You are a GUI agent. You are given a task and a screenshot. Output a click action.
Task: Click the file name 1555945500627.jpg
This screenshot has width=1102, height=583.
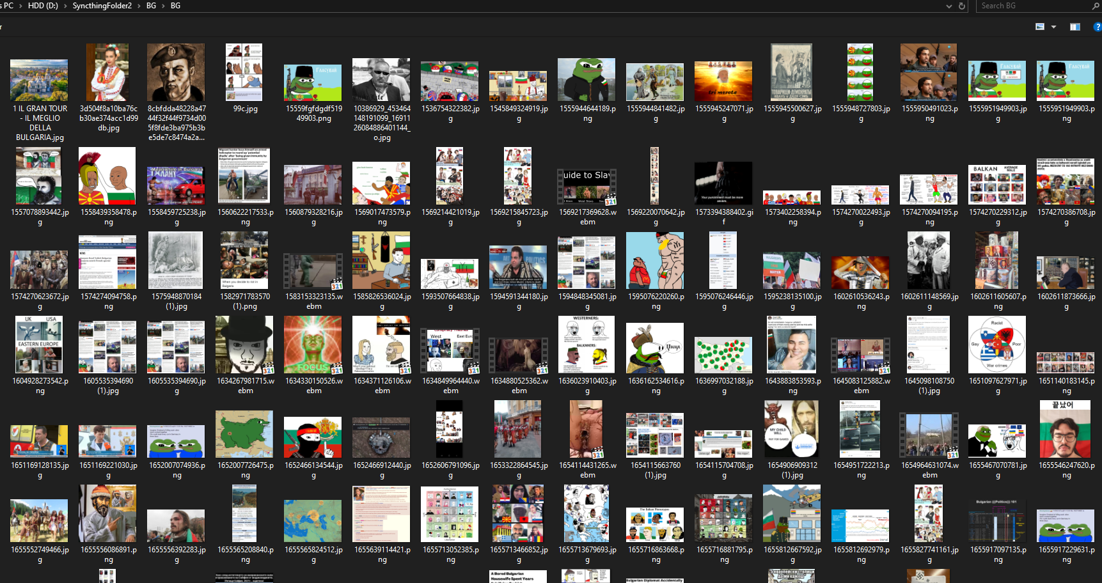pos(792,114)
